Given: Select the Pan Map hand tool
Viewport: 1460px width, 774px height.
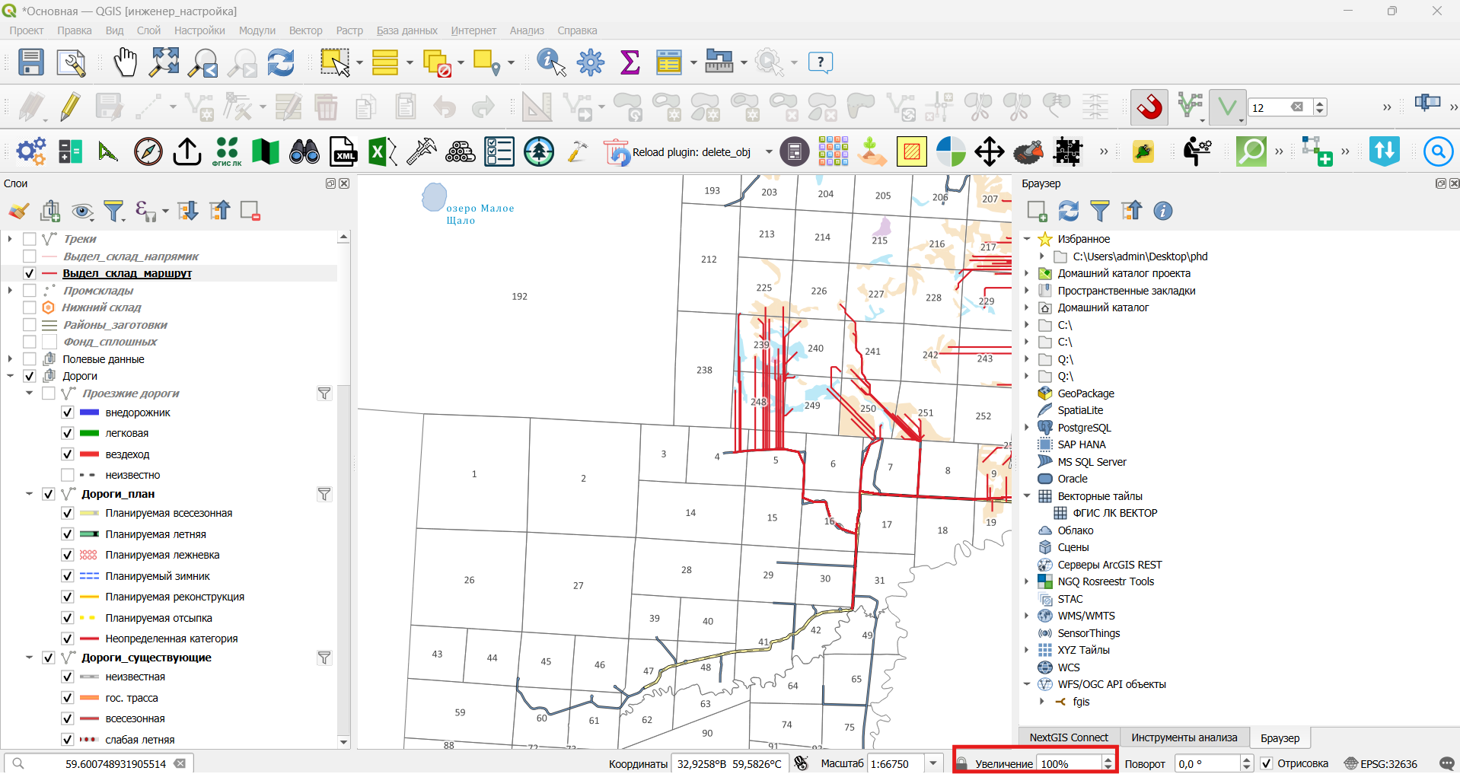Looking at the screenshot, I should [125, 62].
